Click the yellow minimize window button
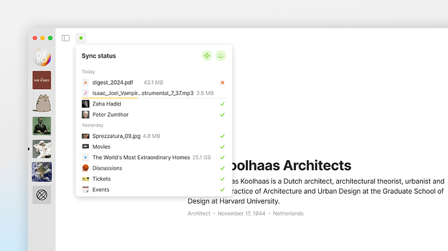 (x=42, y=38)
